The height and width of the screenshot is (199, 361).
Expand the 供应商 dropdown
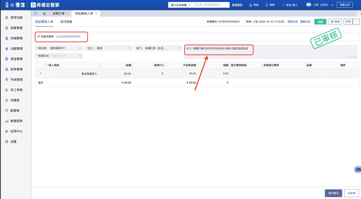click(x=80, y=48)
